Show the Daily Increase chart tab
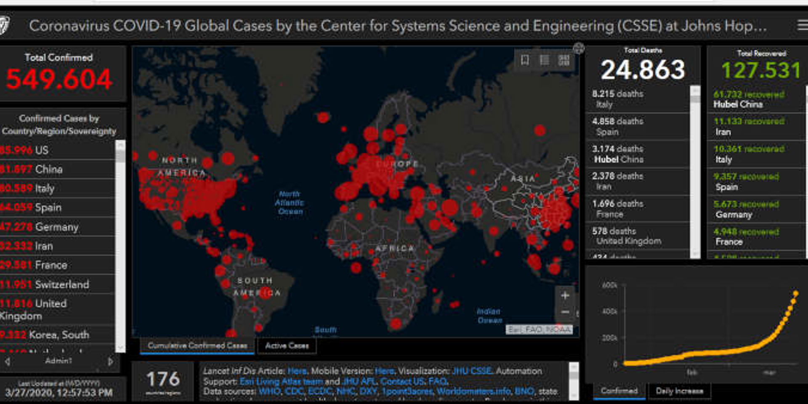 pos(679,391)
